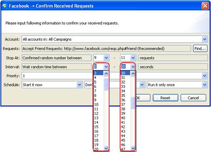This screenshot has width=211, height=152.
Task: Select 34 in the right interval list
Action: [x=125, y=91]
